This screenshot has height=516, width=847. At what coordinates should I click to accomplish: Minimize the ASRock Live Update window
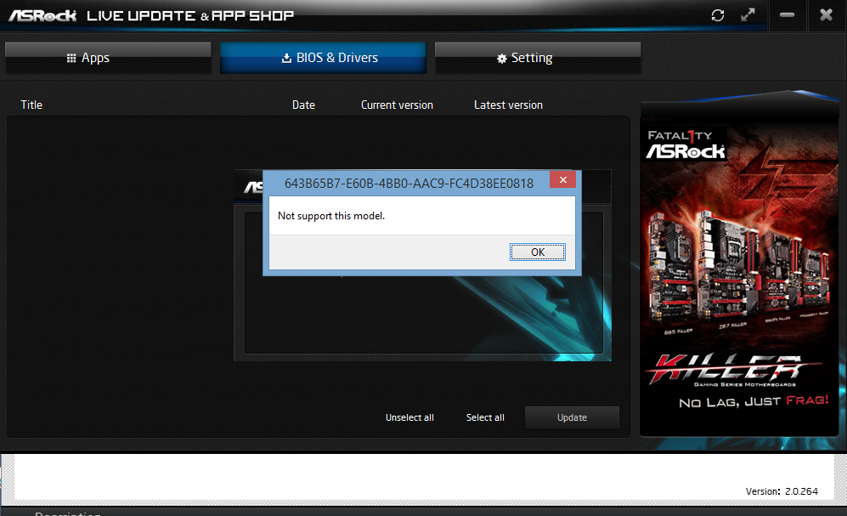[x=787, y=15]
